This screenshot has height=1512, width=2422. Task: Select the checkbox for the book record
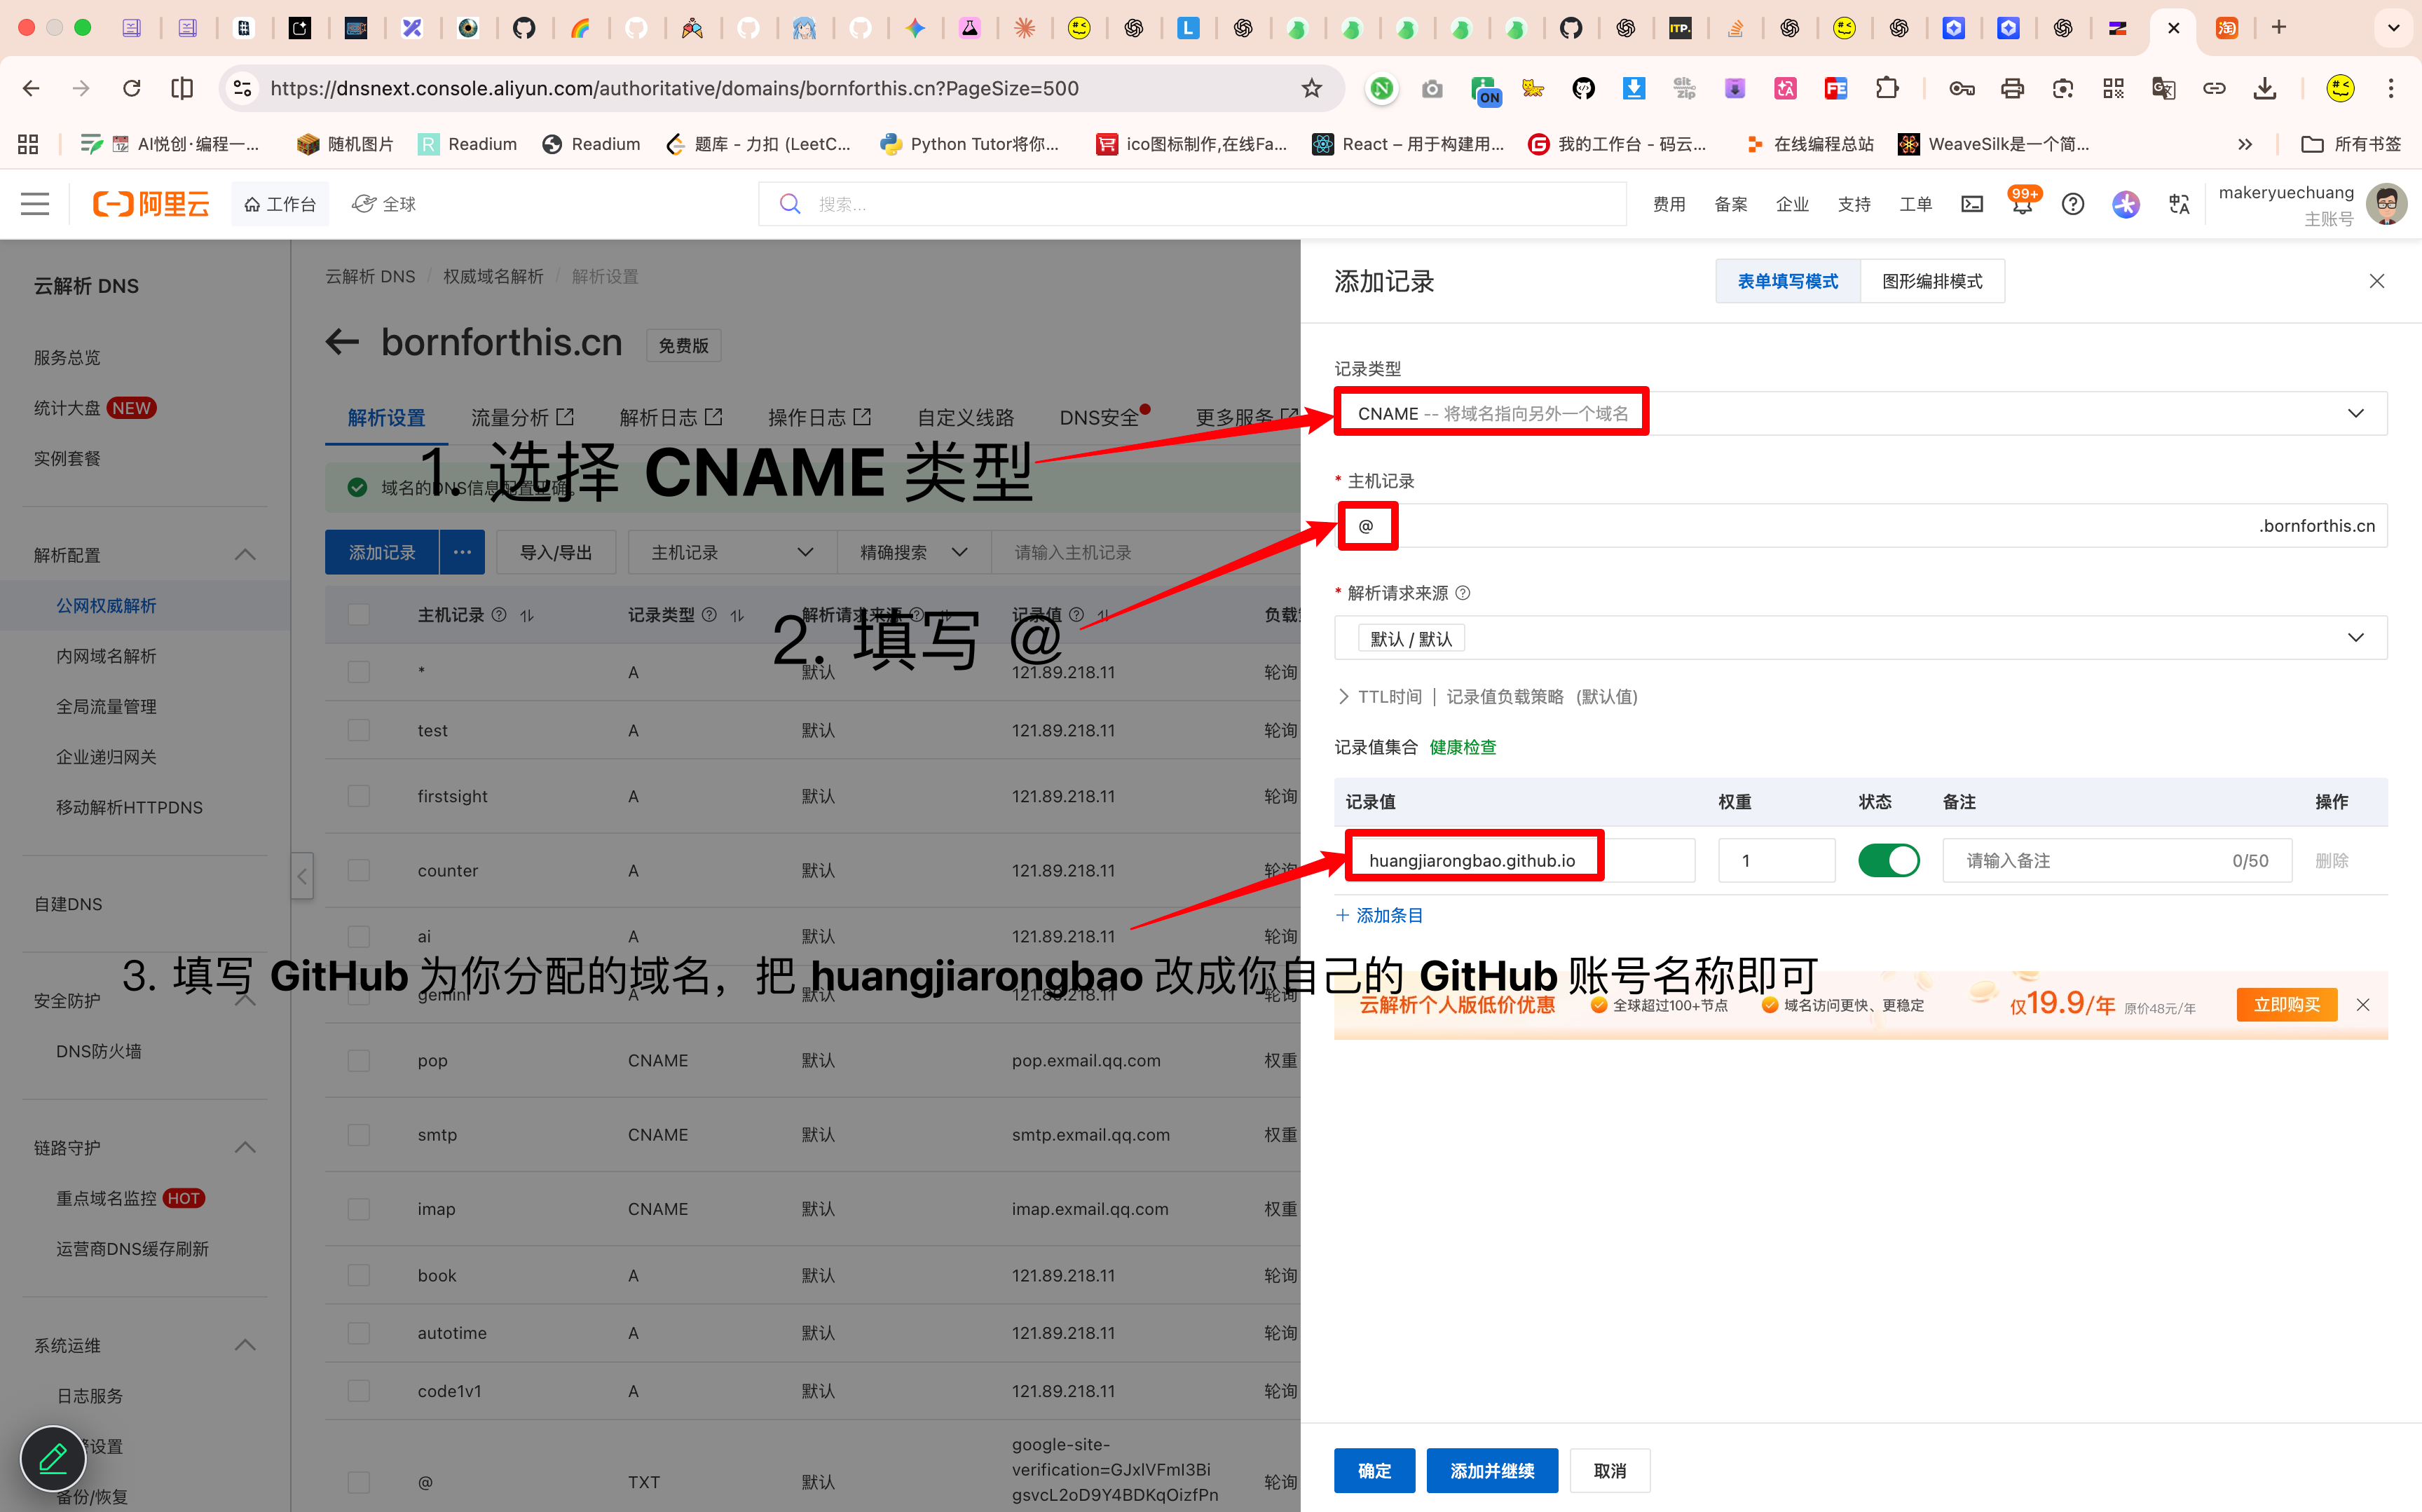pyautogui.click(x=359, y=1275)
